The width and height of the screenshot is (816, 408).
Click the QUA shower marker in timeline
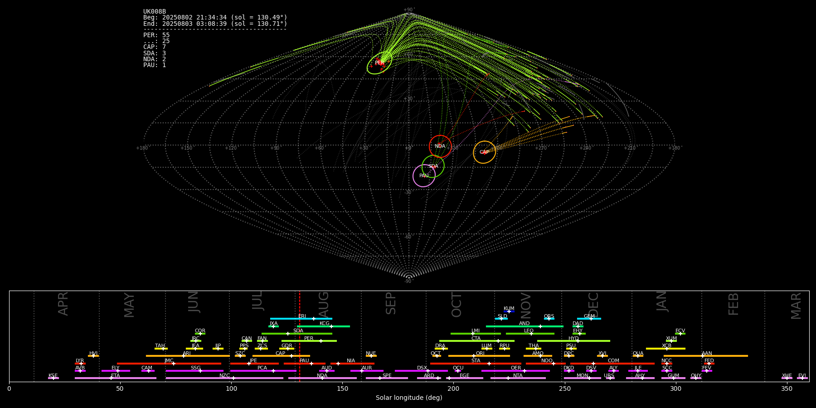tap(638, 356)
